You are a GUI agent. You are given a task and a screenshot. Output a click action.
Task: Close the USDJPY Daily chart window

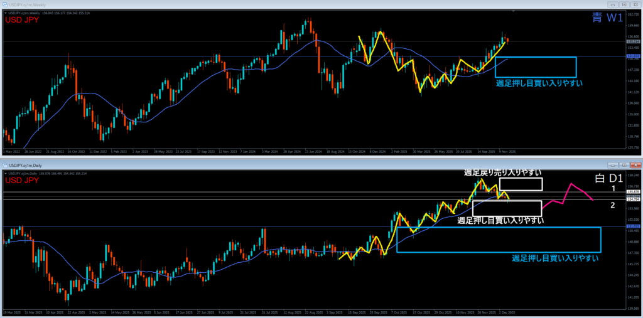pyautogui.click(x=634, y=164)
